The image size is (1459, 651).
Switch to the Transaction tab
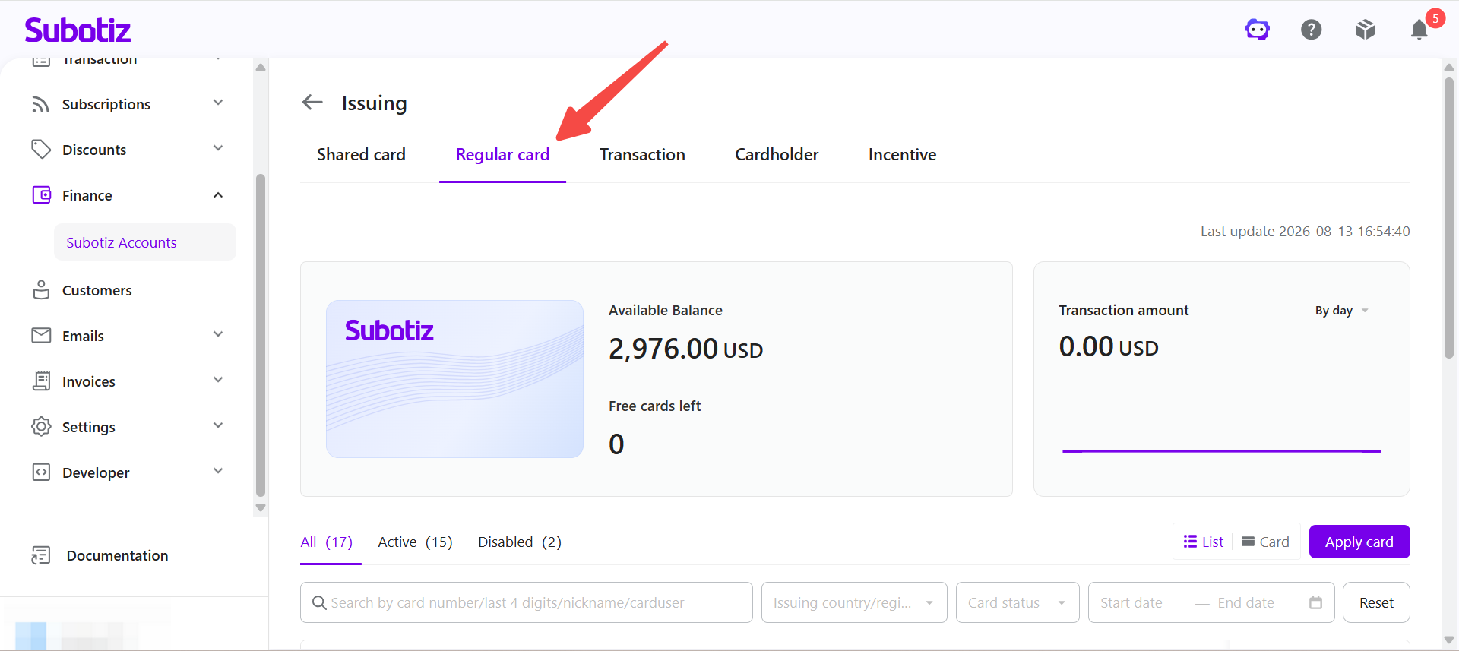[x=642, y=154]
